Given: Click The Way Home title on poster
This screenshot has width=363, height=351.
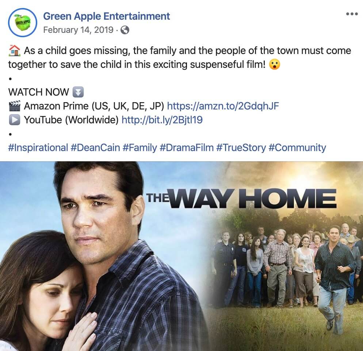Looking at the screenshot, I should [241, 198].
